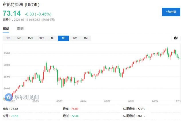Screen dimensions: 184x124
Task: Select the 15m timeframe
Action: 30,38
